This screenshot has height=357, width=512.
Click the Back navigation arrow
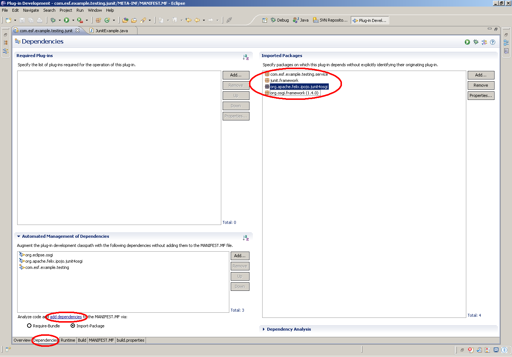(197, 20)
